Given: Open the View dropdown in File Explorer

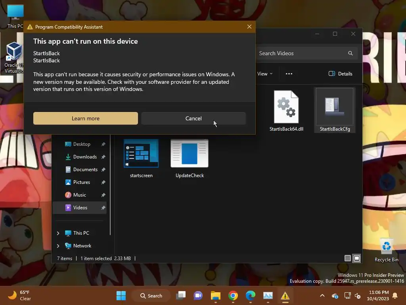Looking at the screenshot, I should (x=264, y=73).
